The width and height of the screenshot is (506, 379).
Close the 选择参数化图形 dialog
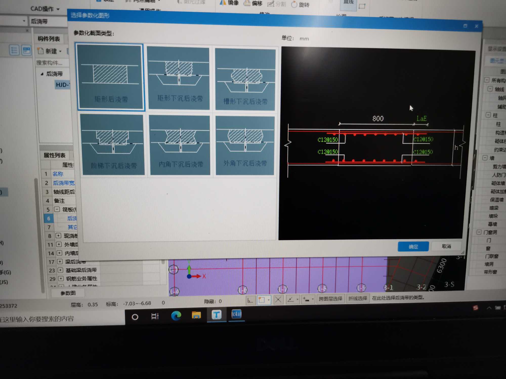coord(476,26)
